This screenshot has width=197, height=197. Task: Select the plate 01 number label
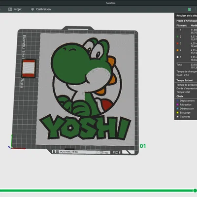point(143,146)
